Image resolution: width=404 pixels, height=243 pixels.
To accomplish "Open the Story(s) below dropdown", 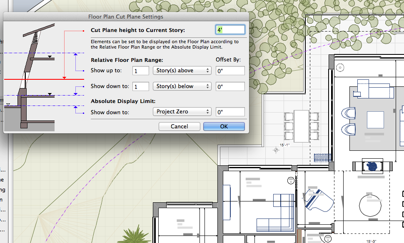I will click(182, 86).
